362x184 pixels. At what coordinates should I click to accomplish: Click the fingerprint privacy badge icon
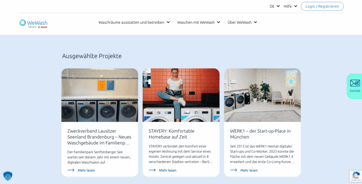click(8, 176)
